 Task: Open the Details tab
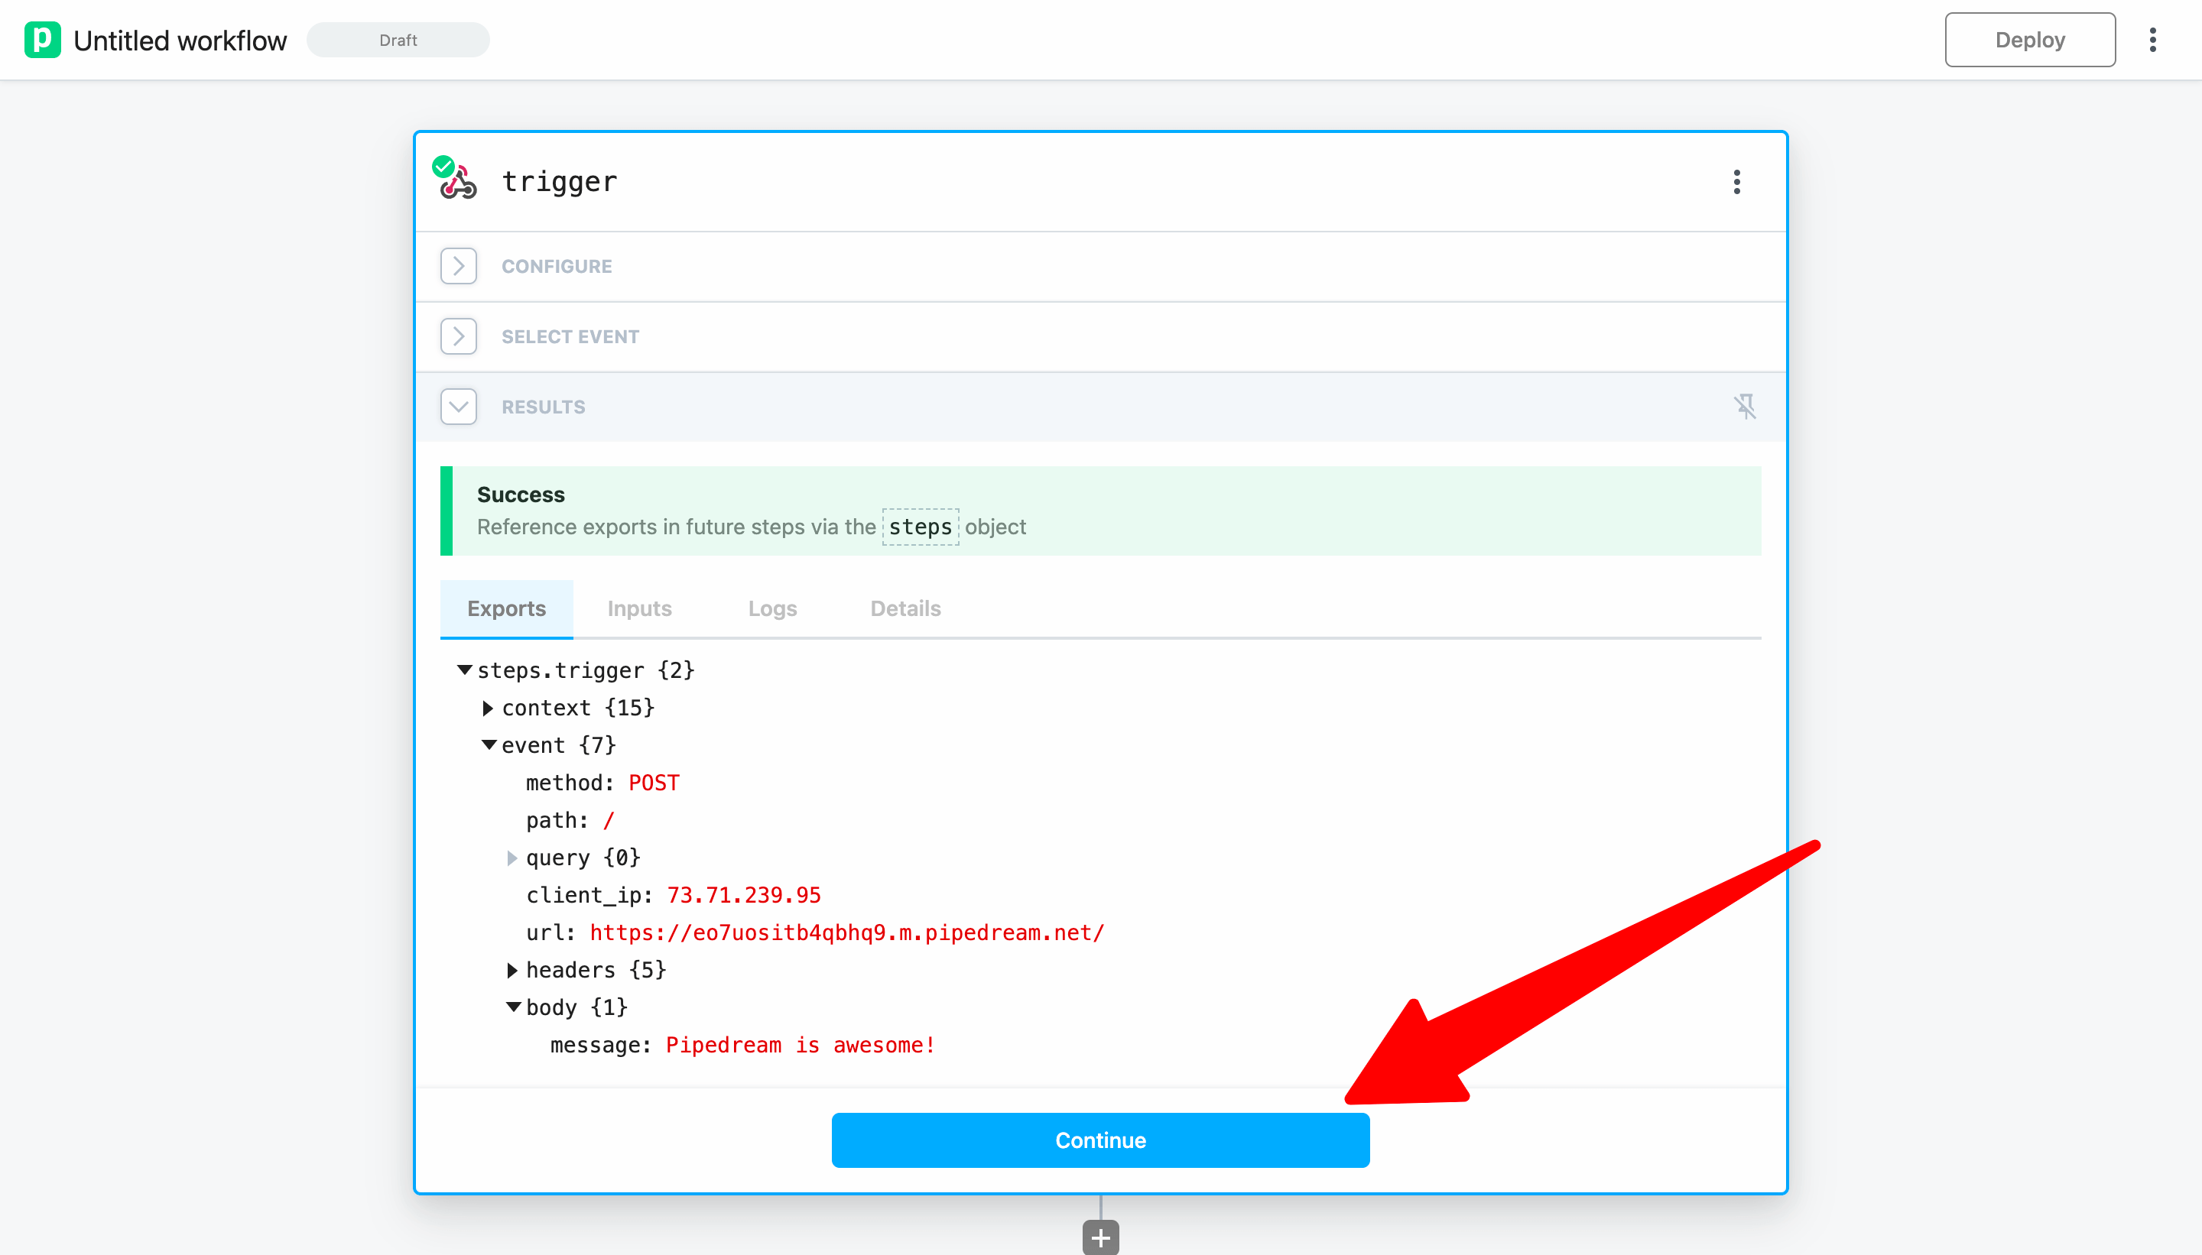pos(905,608)
